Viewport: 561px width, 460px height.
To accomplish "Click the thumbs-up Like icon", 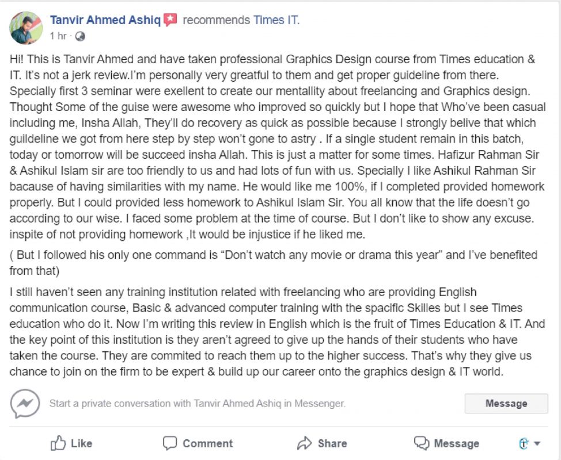I will 58,443.
